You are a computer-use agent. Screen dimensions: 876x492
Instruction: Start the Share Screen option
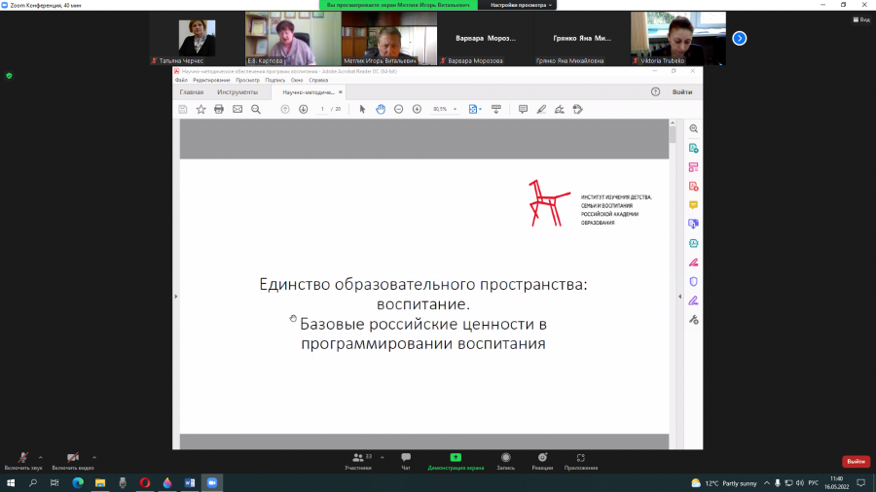[x=456, y=457]
